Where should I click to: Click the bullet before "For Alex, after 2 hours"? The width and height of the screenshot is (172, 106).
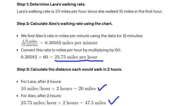click(17, 96)
